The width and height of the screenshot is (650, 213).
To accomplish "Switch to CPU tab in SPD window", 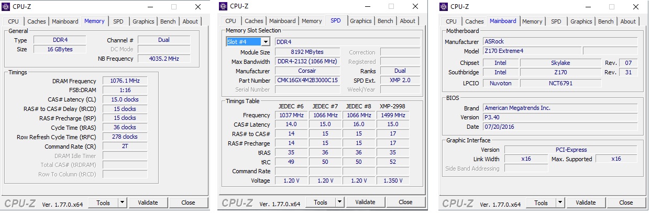I will pyautogui.click(x=231, y=21).
